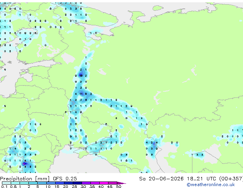
Task: Pick the 15–20 mm legend color box
Action: (59, 183)
